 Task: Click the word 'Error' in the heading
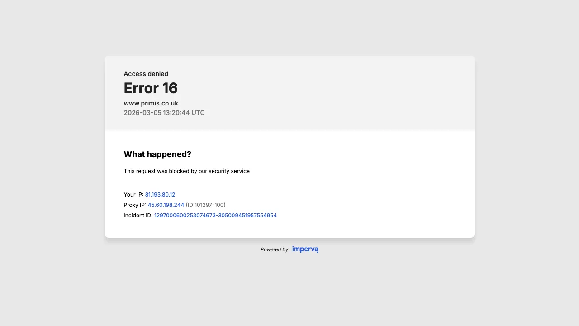click(141, 88)
